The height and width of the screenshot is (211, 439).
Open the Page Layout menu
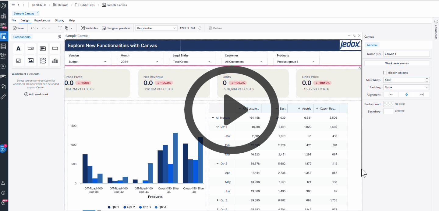42,20
